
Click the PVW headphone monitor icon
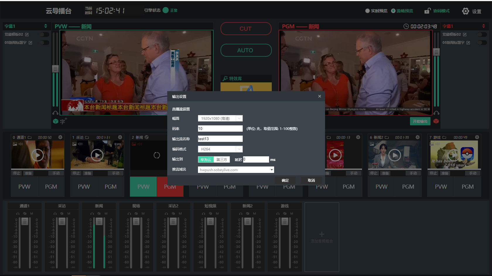(x=55, y=113)
